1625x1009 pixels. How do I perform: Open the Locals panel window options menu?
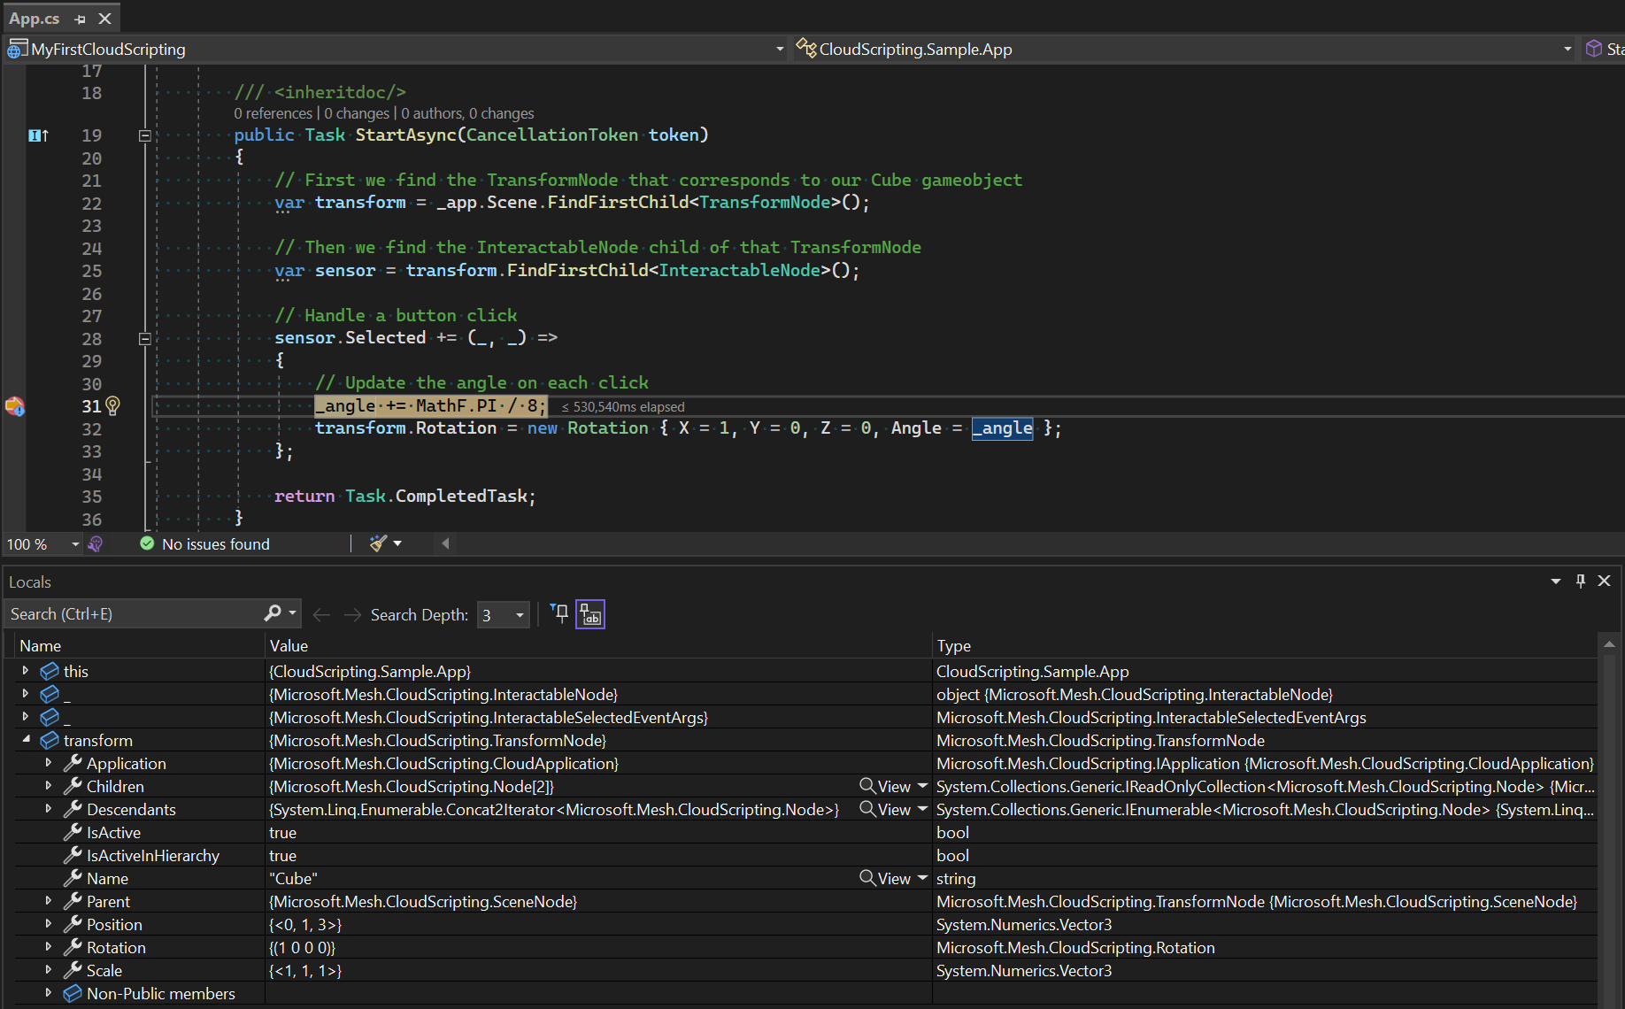pos(1555,581)
